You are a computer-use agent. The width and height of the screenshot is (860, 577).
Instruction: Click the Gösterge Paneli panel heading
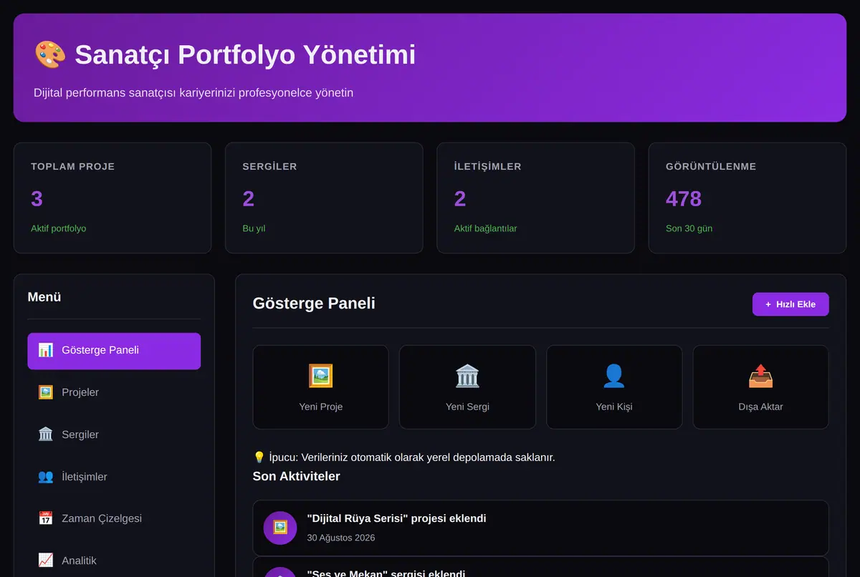314,303
